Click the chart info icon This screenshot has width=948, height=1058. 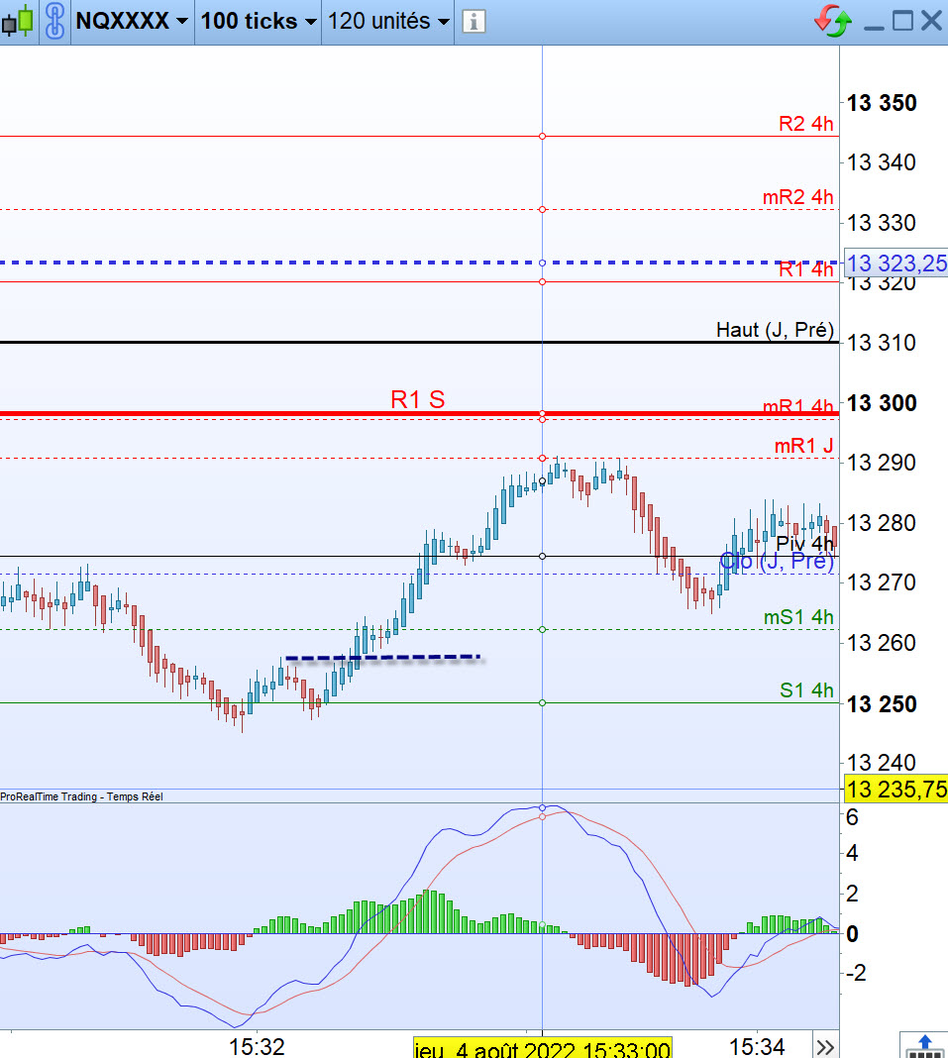tap(474, 22)
